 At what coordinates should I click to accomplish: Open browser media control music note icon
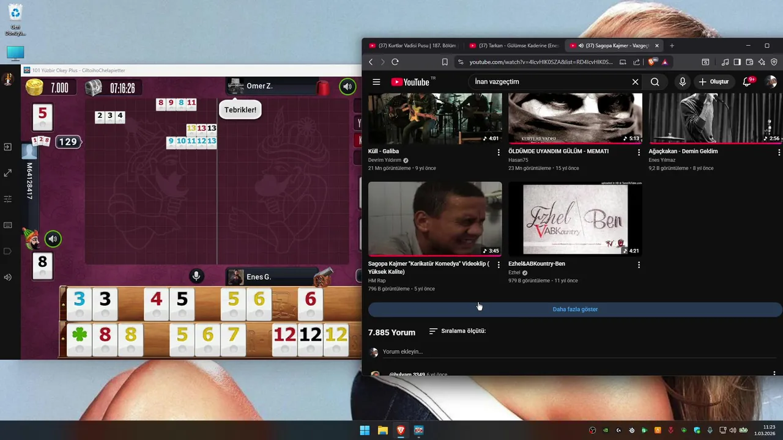coord(725,62)
